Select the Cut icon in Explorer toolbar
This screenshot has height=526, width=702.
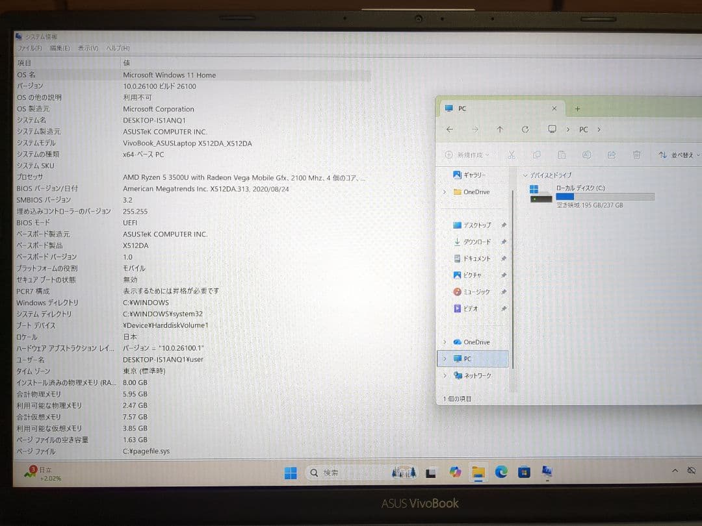point(512,155)
